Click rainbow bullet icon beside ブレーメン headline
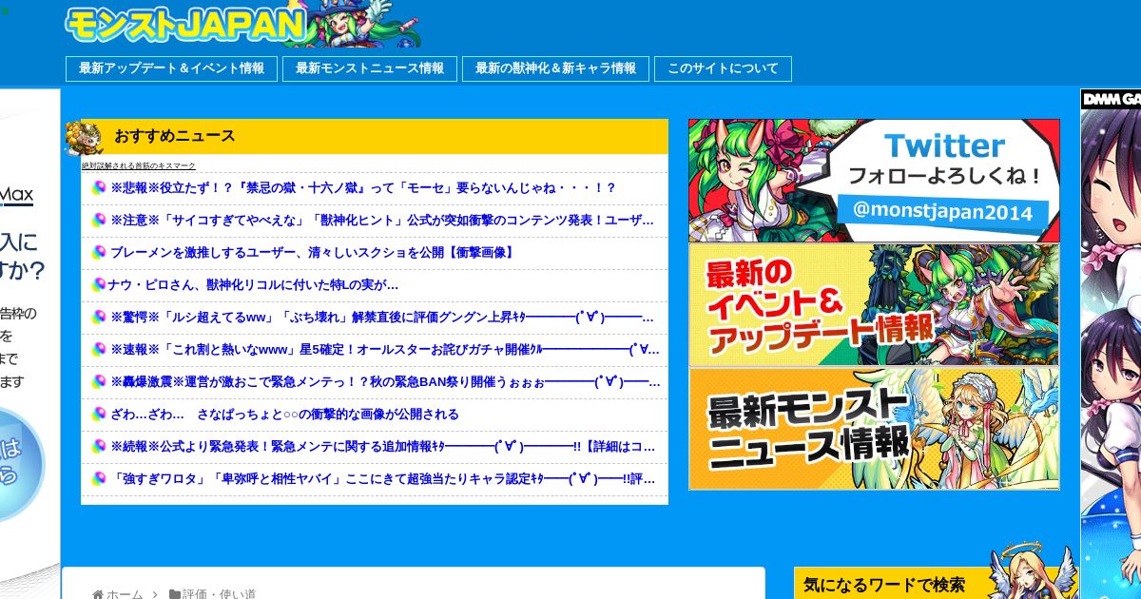1141x599 pixels. [98, 253]
